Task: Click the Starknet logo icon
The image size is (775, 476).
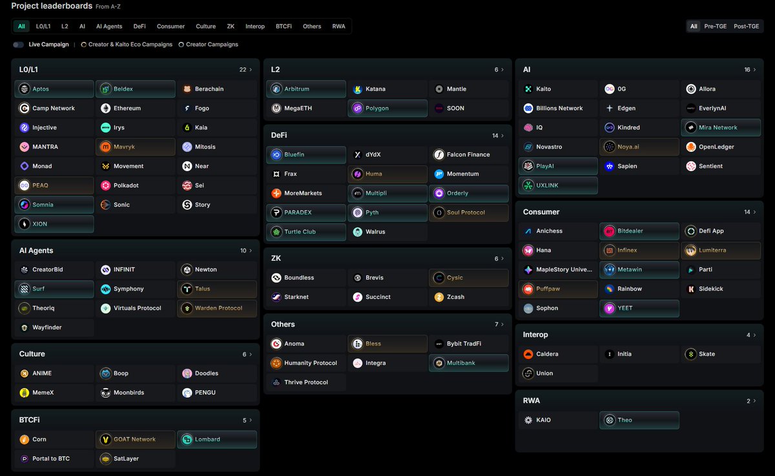Action: pos(276,297)
